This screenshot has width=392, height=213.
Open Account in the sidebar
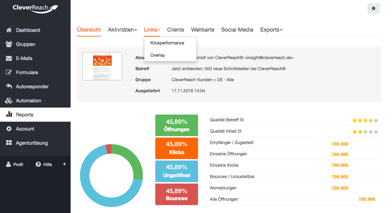point(35,129)
